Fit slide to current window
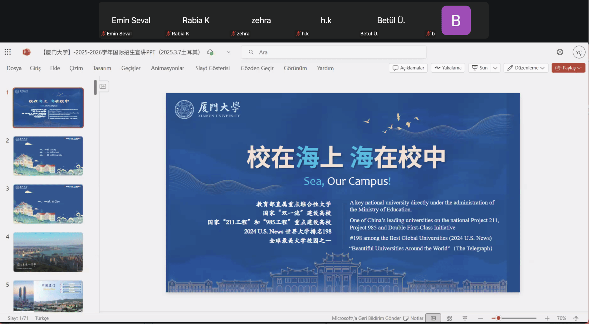Viewport: 589px width, 324px height. tap(576, 318)
